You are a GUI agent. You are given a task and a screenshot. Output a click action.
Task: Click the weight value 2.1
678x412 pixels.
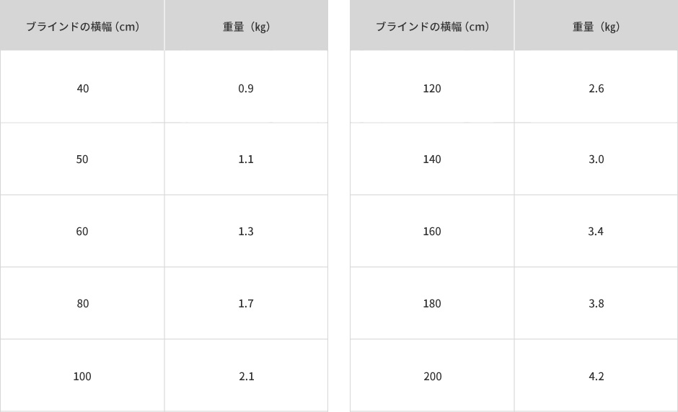pyautogui.click(x=247, y=377)
